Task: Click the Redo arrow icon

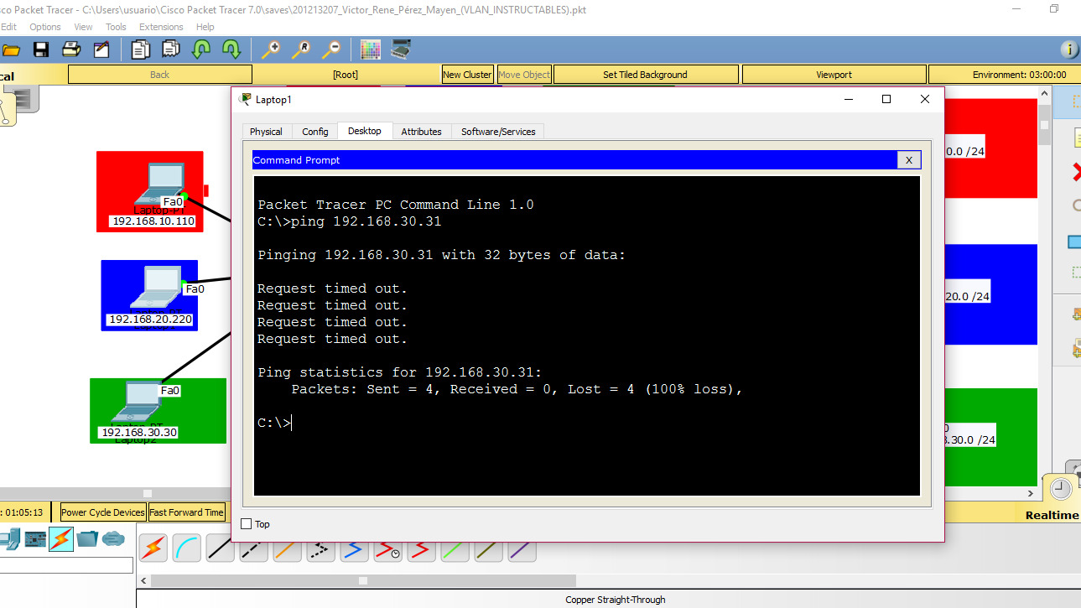Action: tap(230, 49)
